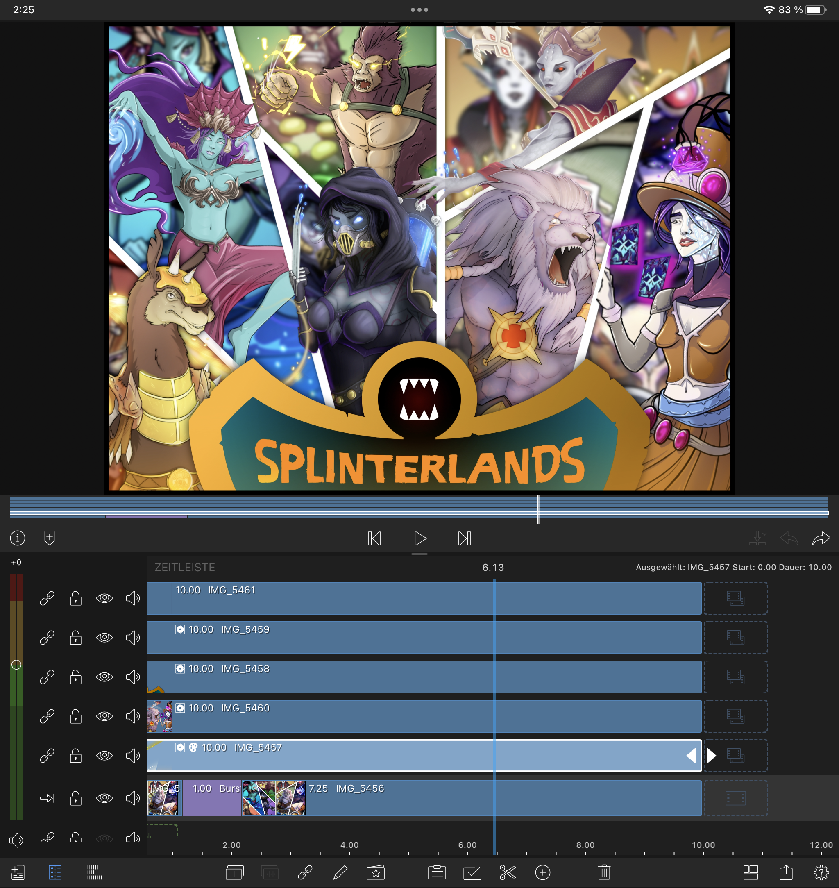The width and height of the screenshot is (839, 888).
Task: Select the IMG_5461 clip
Action: pyautogui.click(x=424, y=598)
